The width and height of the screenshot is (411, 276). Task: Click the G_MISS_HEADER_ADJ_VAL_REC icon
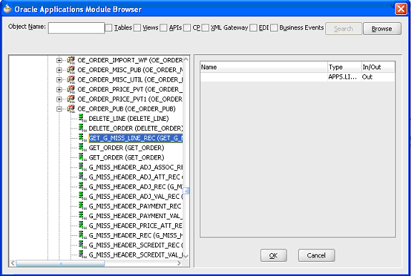(83, 196)
